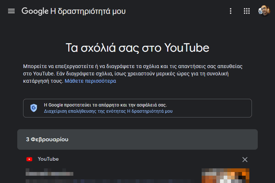Click the Τα σχόλιά σας στο YouTube heading
This screenshot has width=275, height=183.
click(x=137, y=48)
